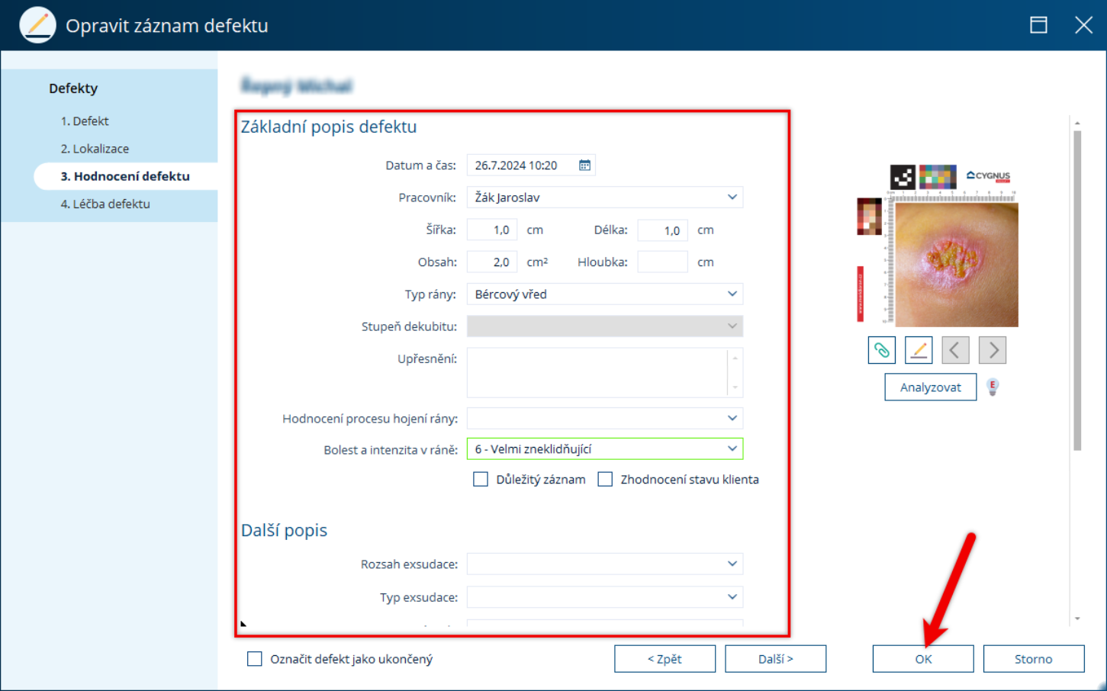Select the Obsah input field
This screenshot has width=1107, height=691.
click(492, 262)
